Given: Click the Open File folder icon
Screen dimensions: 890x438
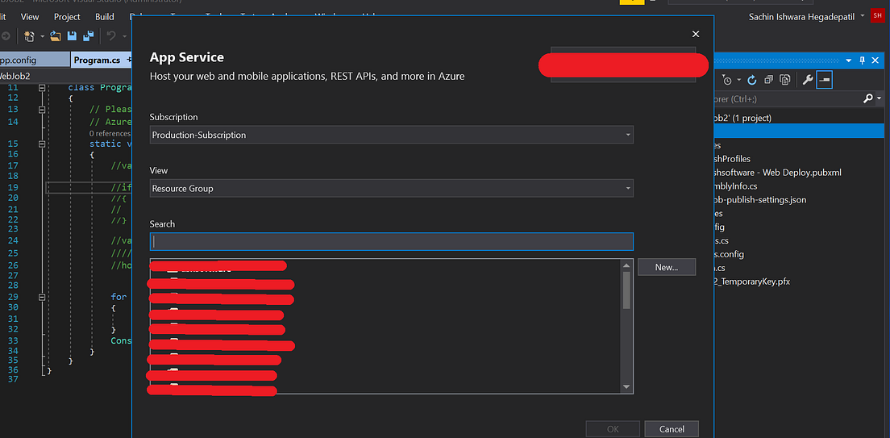Looking at the screenshot, I should 55,36.
